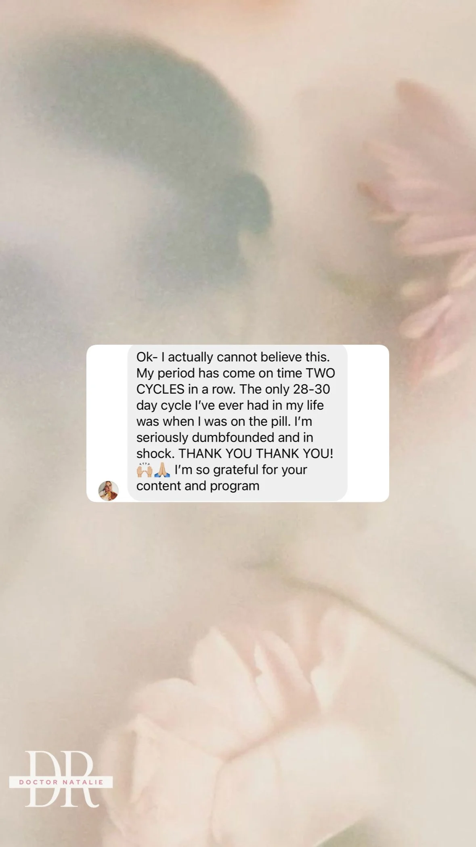476x847 pixels.
Task: Click the line starting Ok- I actually
Action: tap(233, 357)
